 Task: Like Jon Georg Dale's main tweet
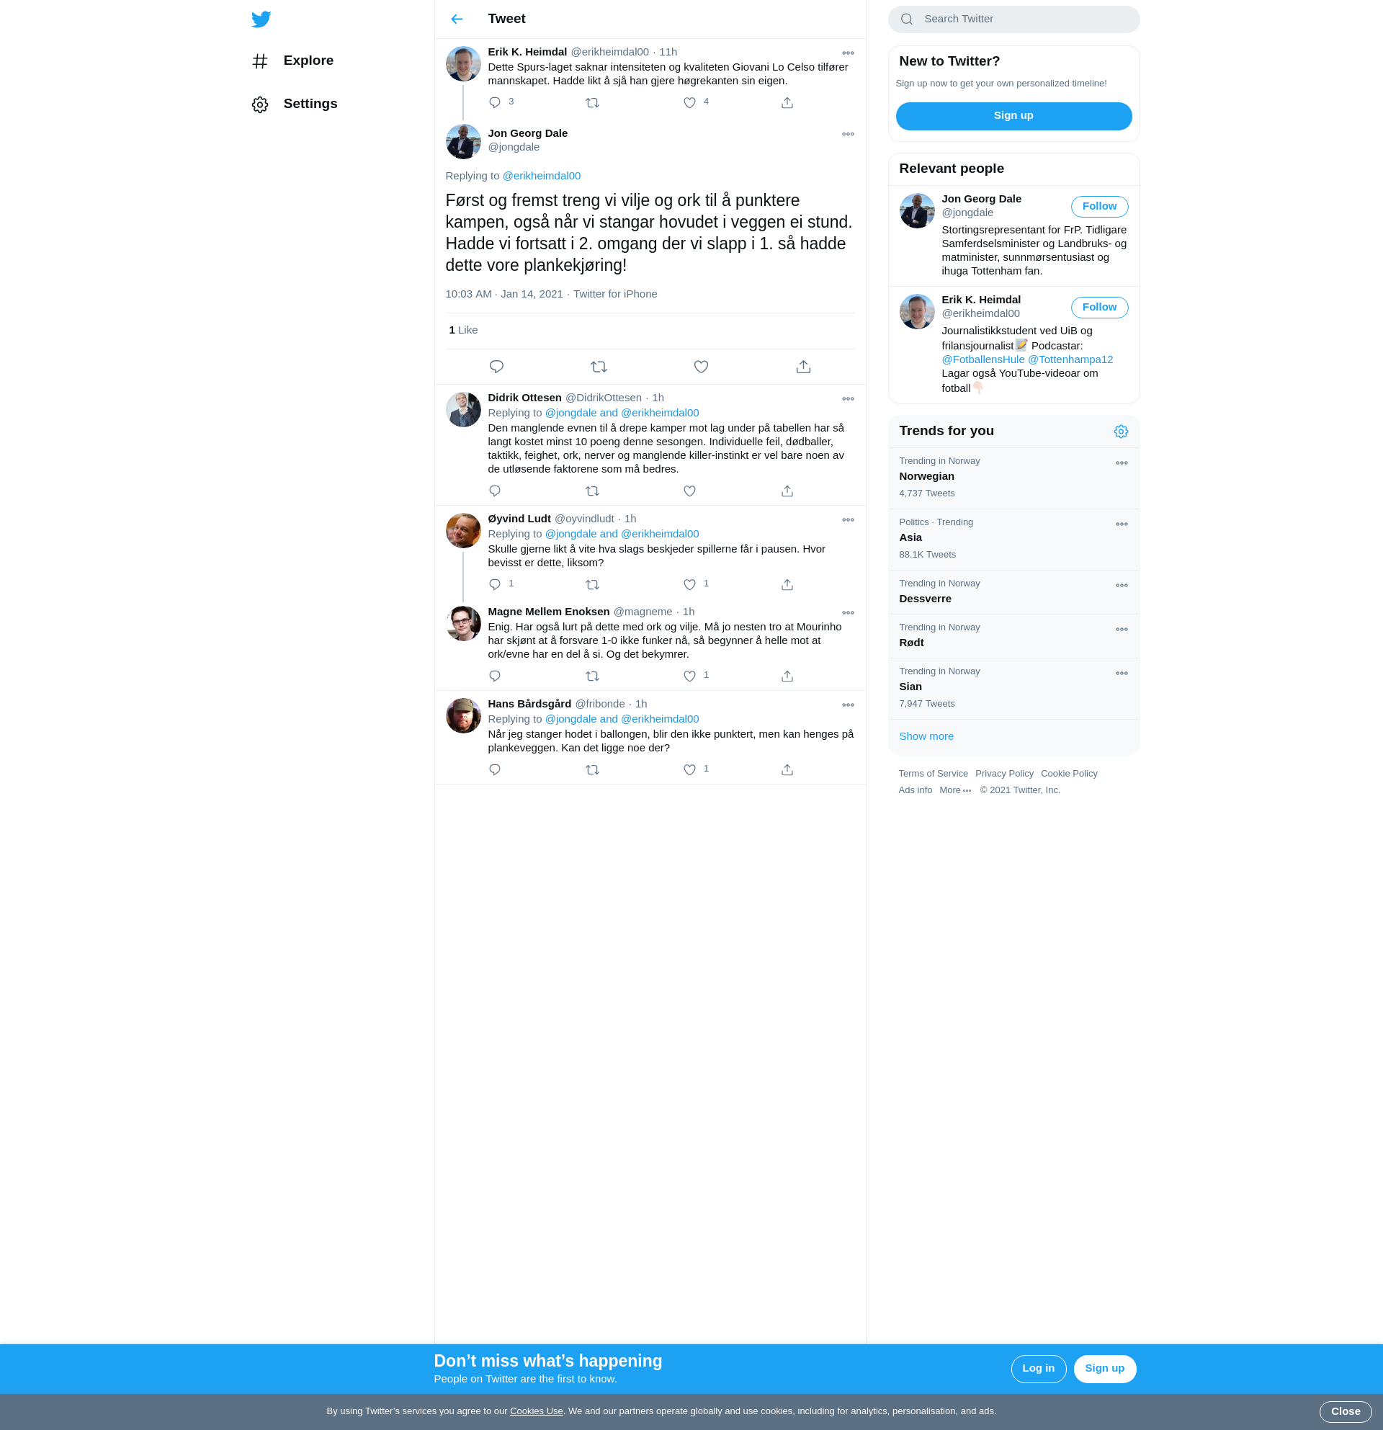(x=700, y=367)
